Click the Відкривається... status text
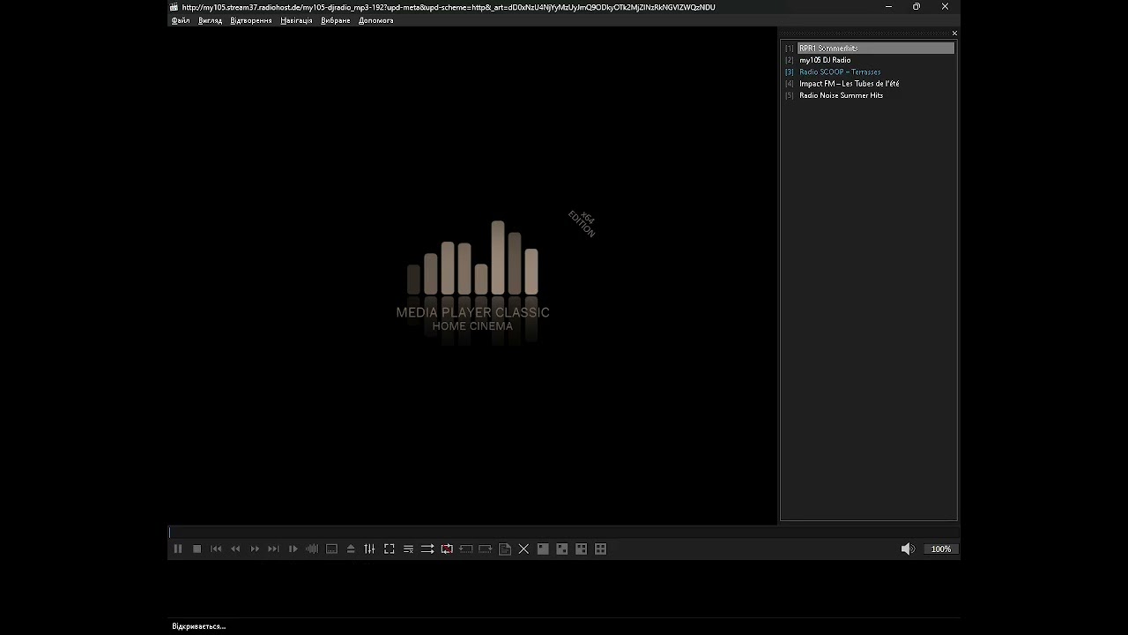 pos(198,626)
